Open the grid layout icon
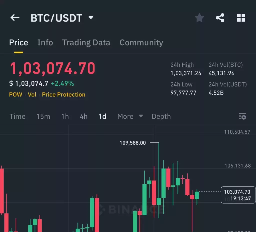Image resolution: width=256 pixels, height=232 pixels. pyautogui.click(x=241, y=18)
